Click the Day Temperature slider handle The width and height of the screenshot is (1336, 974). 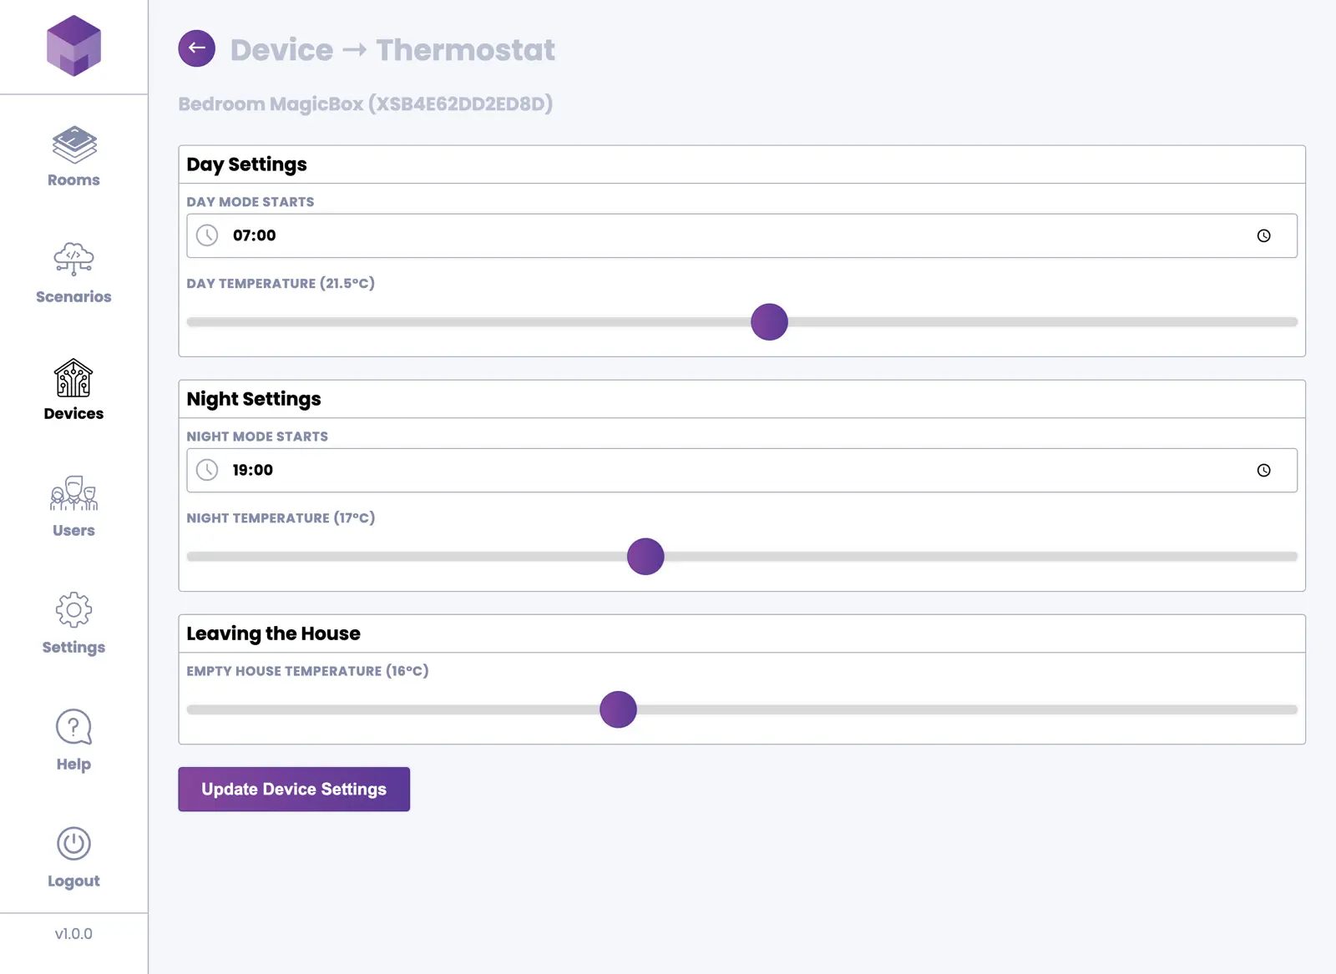tap(769, 322)
